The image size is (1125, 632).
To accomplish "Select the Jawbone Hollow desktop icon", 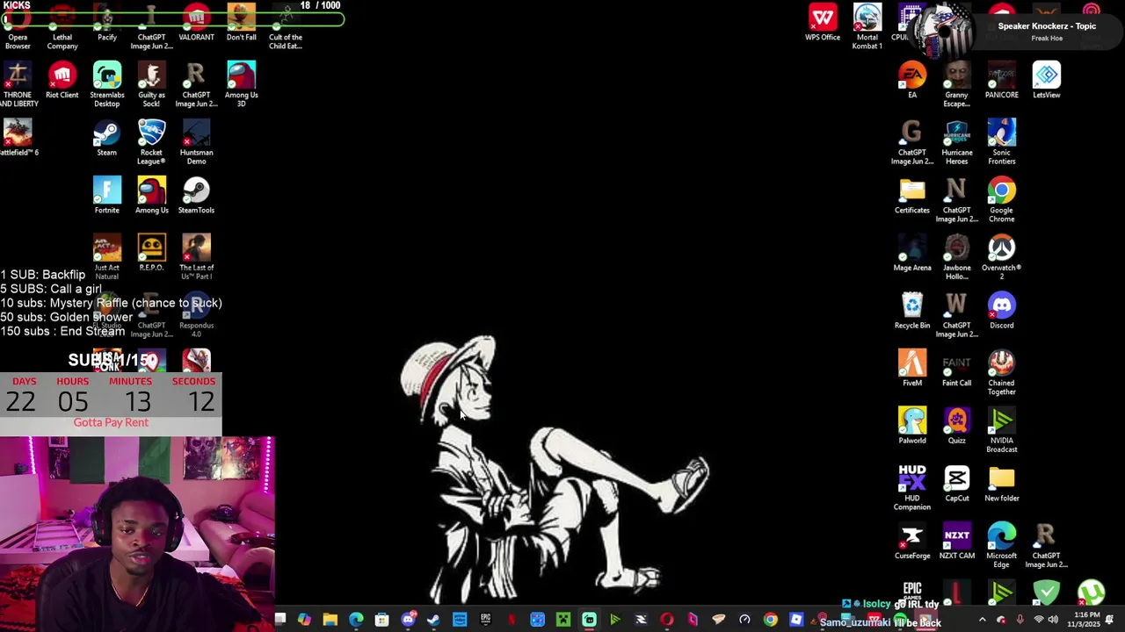I will coord(957,257).
